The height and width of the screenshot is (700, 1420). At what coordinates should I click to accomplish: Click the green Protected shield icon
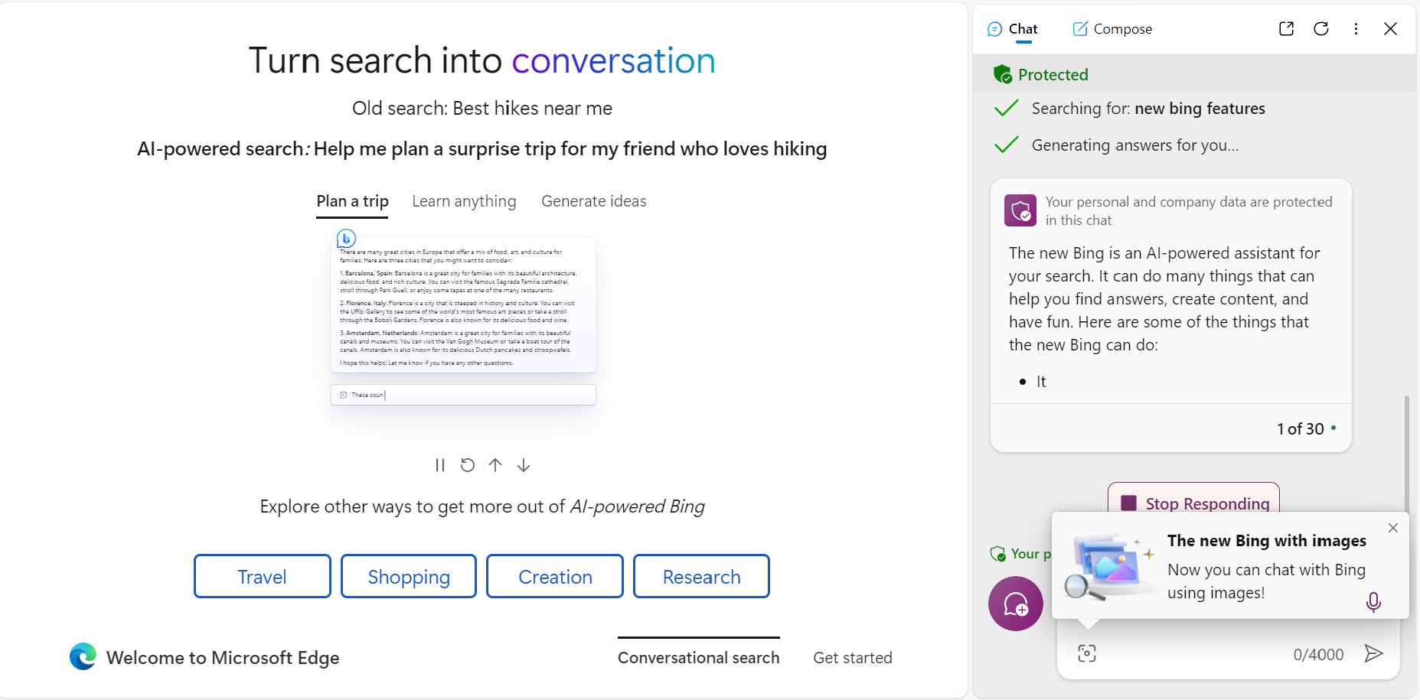(1003, 74)
